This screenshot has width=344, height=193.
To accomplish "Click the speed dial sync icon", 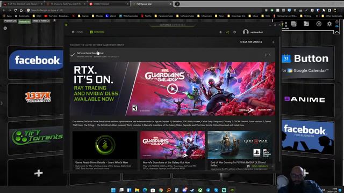I will pos(319,24).
